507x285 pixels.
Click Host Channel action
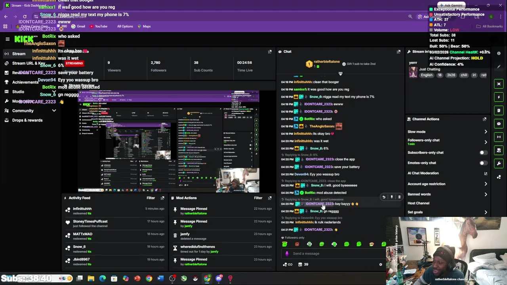[x=418, y=203]
